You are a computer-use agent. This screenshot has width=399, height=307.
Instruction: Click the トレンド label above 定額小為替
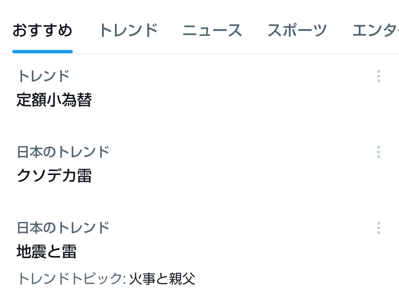(x=43, y=76)
